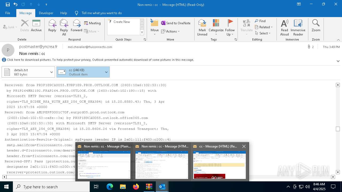Click the message body scroll up arrow
The image size is (342, 192).
click(338, 85)
